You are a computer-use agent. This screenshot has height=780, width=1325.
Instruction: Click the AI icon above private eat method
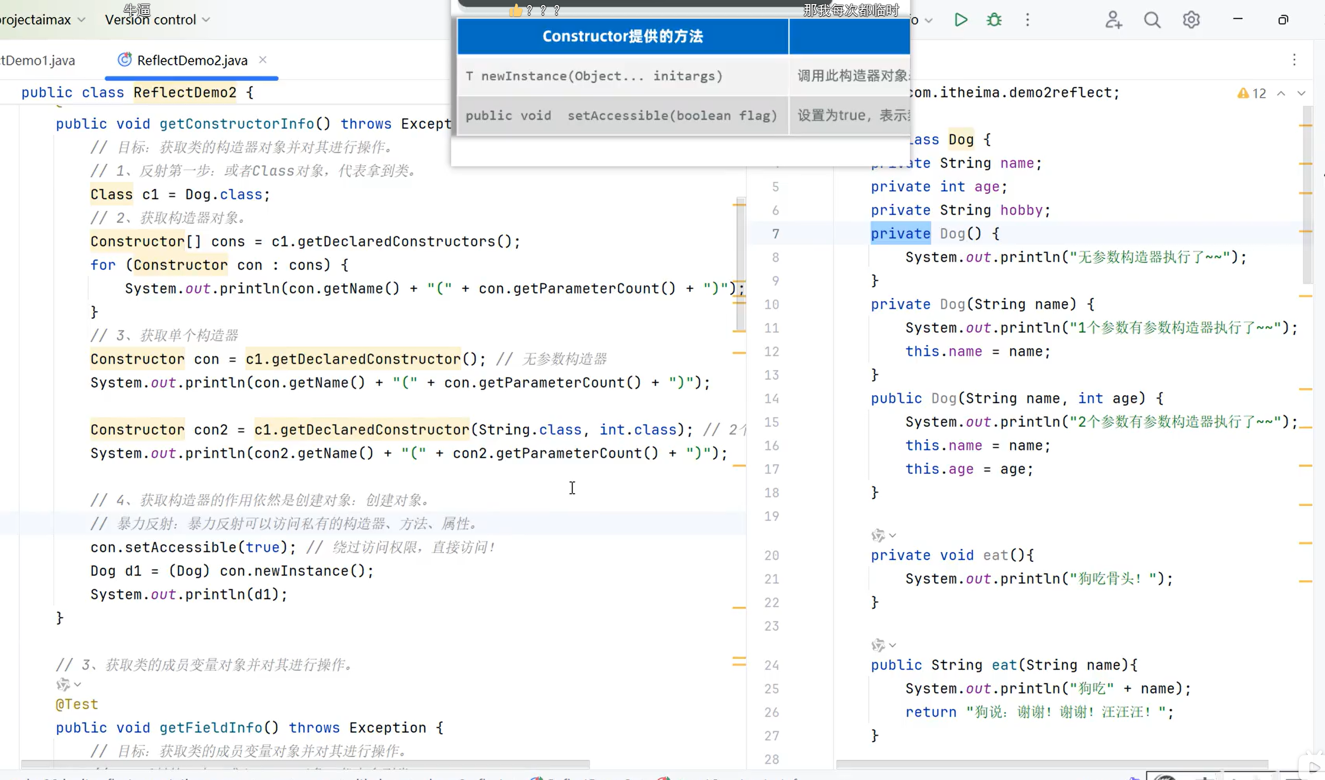tap(878, 536)
